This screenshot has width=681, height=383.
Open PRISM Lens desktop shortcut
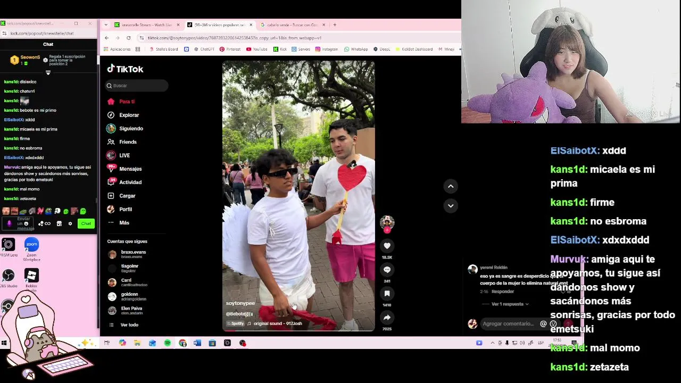8,248
